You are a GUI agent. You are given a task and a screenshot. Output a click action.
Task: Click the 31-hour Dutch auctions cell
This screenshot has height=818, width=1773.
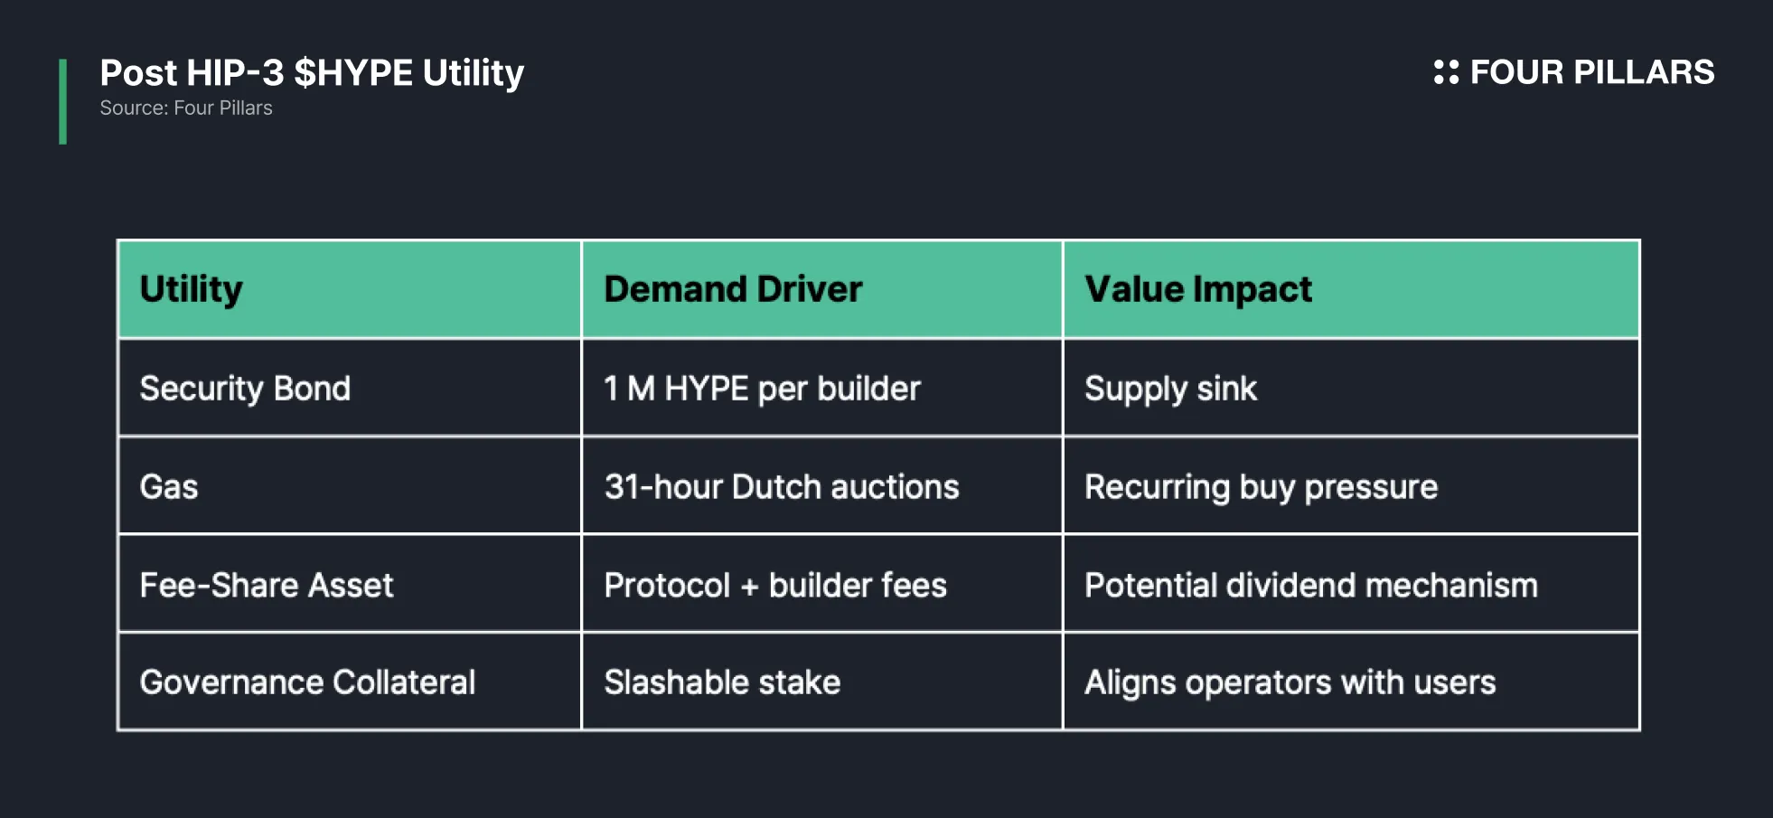click(x=822, y=486)
